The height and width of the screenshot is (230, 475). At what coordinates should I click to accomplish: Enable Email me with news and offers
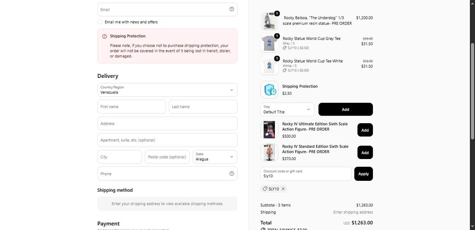(100, 22)
